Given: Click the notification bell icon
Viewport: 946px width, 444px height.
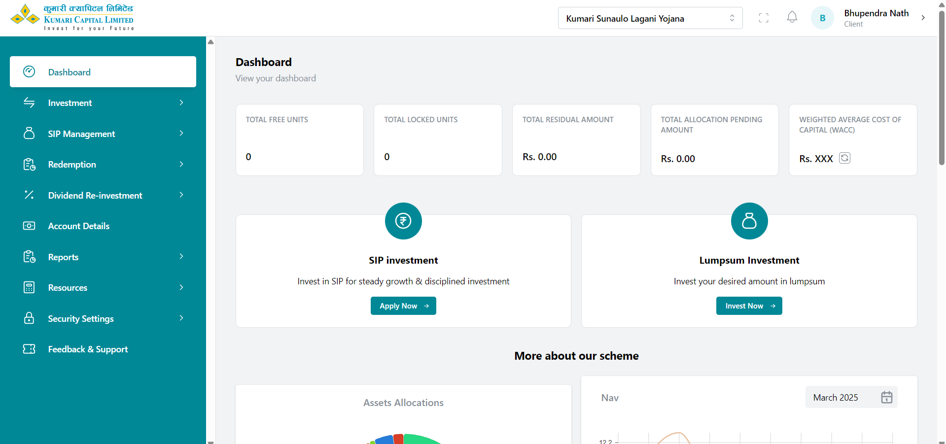Looking at the screenshot, I should coord(792,18).
